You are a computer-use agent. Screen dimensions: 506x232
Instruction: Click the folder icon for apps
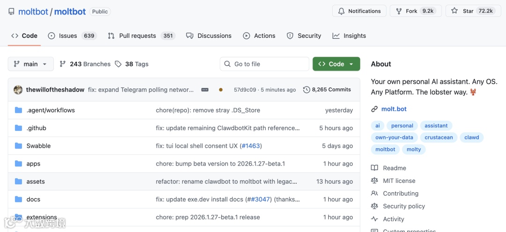tap(19, 164)
